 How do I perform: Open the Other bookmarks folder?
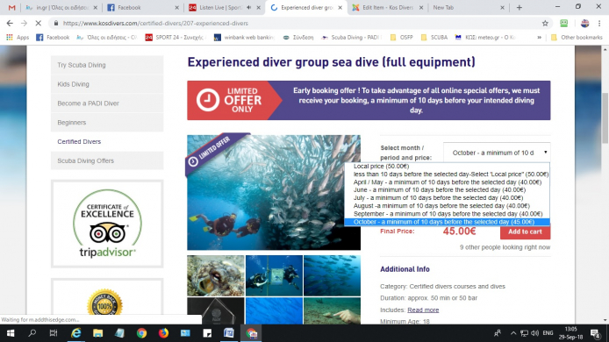coord(577,37)
